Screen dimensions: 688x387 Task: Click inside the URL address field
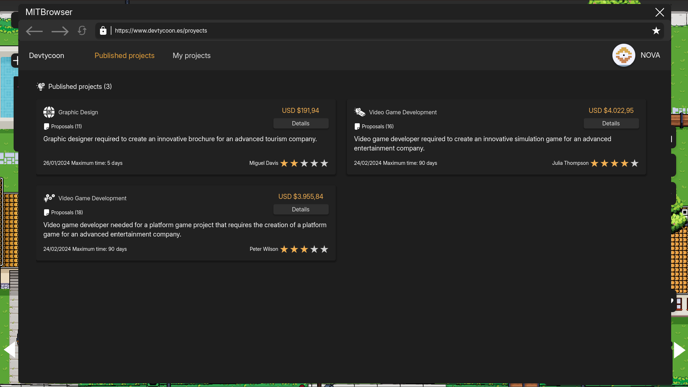click(x=251, y=30)
